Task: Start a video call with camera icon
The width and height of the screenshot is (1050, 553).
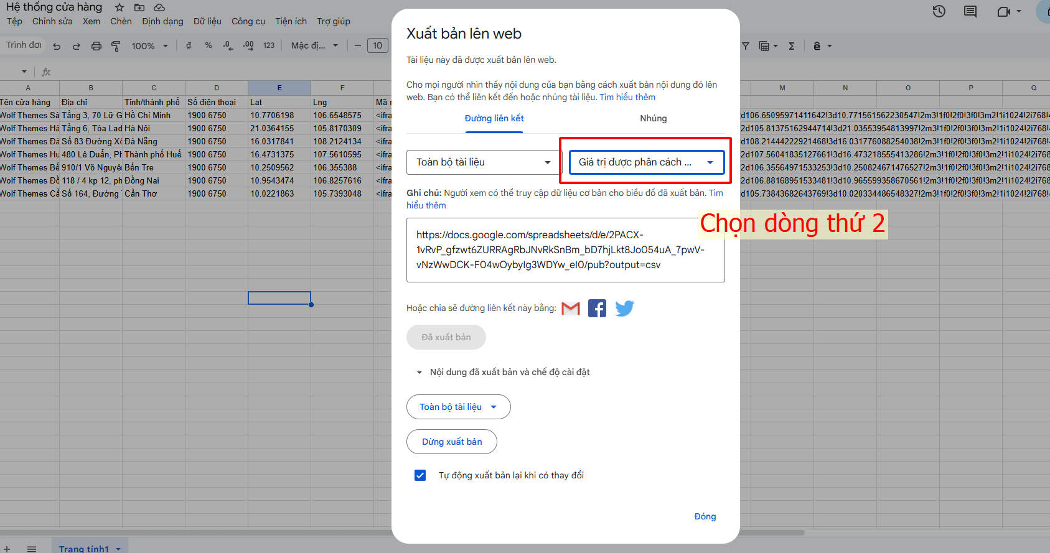Action: point(1003,11)
